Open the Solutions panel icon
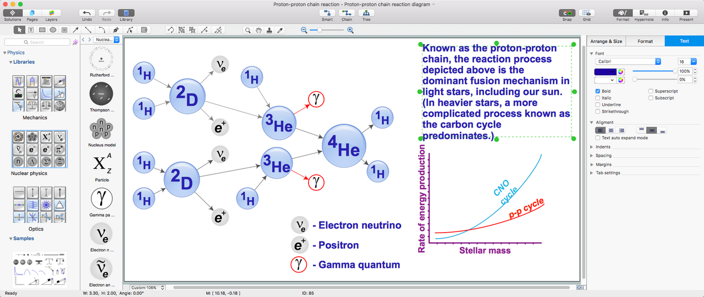 tap(12, 13)
